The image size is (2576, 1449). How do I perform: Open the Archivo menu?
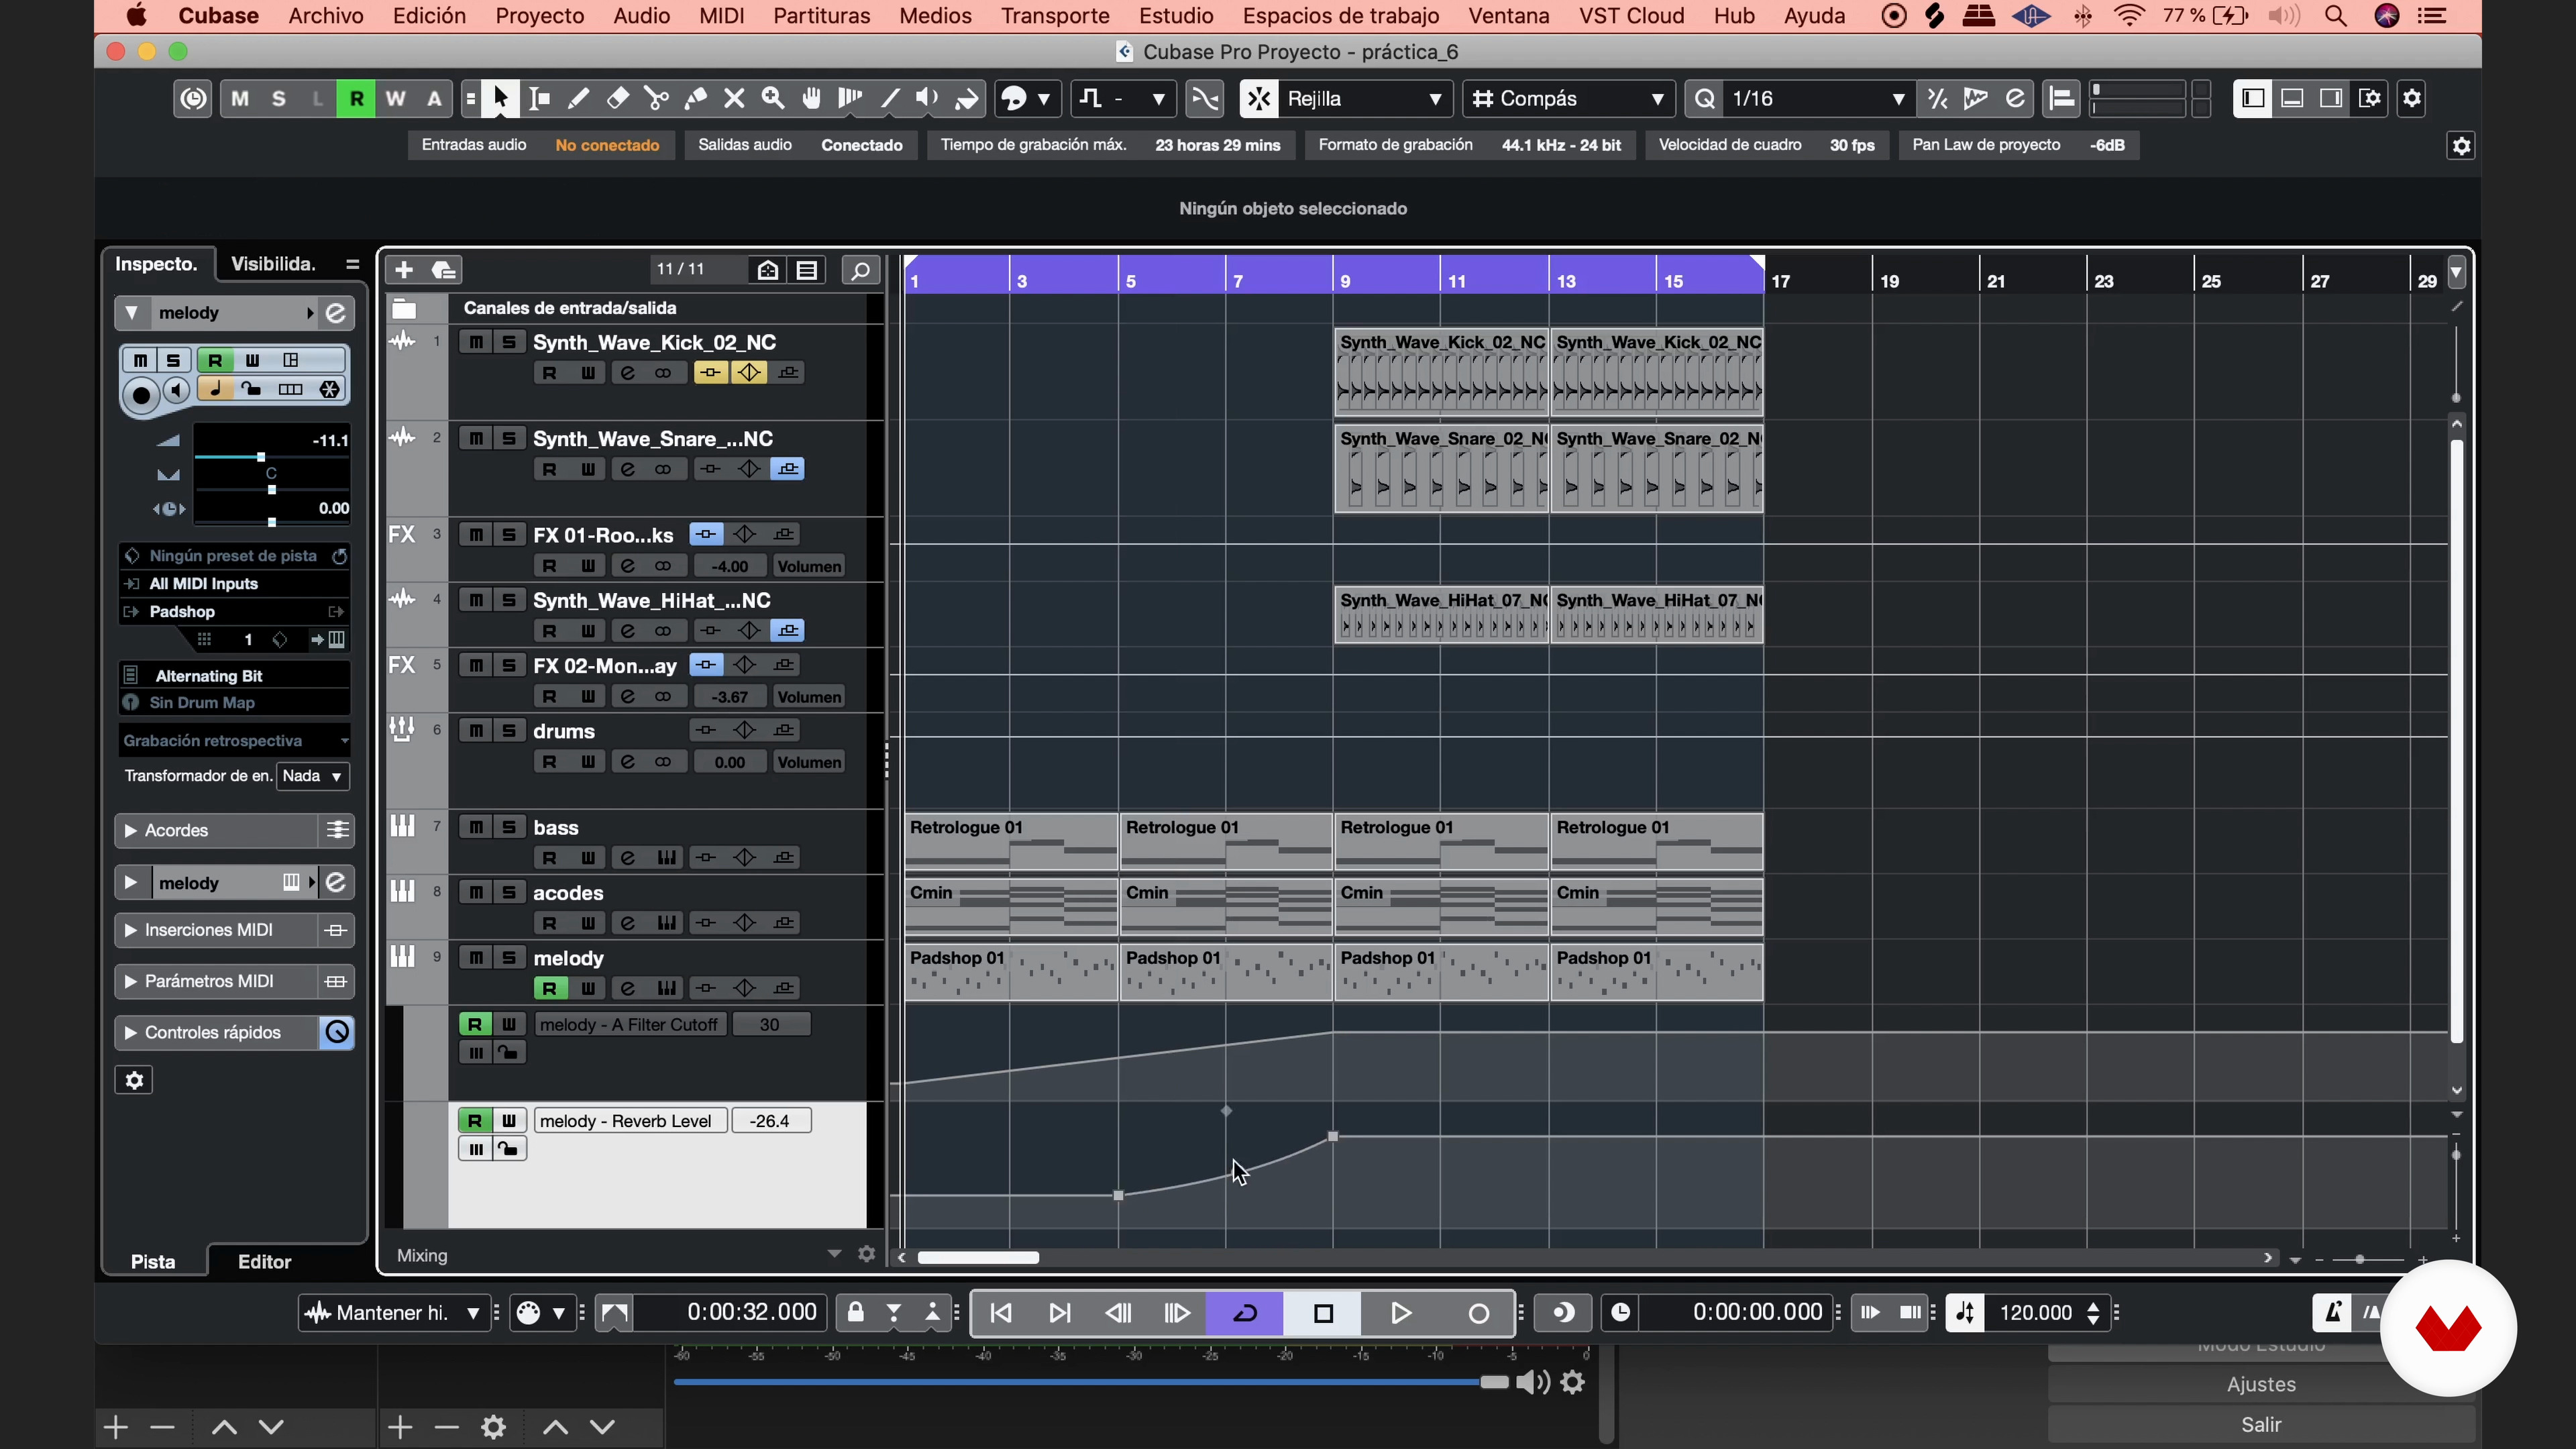pos(326,16)
